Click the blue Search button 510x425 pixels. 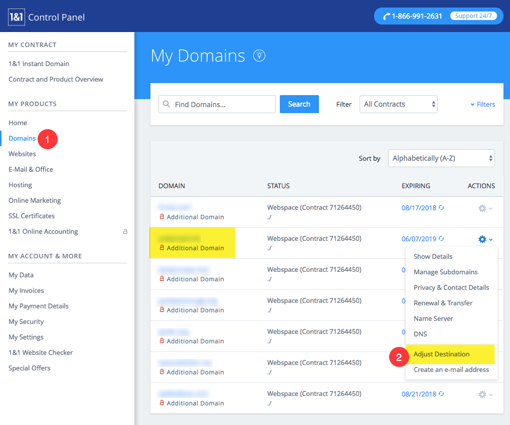[299, 104]
